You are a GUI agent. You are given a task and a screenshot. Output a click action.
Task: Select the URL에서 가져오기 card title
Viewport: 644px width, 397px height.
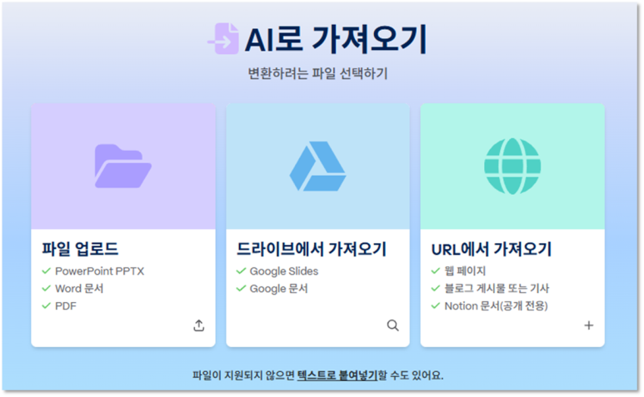tap(492, 249)
